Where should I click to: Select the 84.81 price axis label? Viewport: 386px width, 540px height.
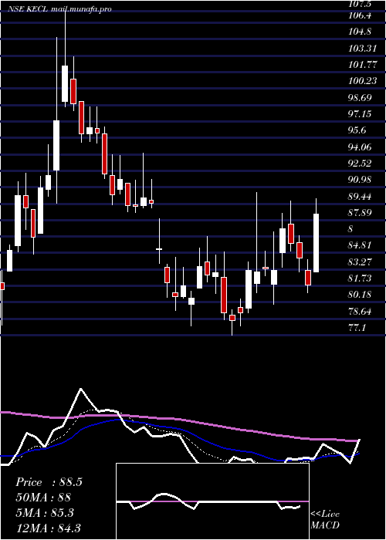pos(360,245)
